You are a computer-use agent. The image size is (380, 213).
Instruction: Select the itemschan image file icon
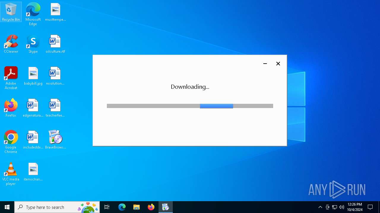click(x=33, y=172)
